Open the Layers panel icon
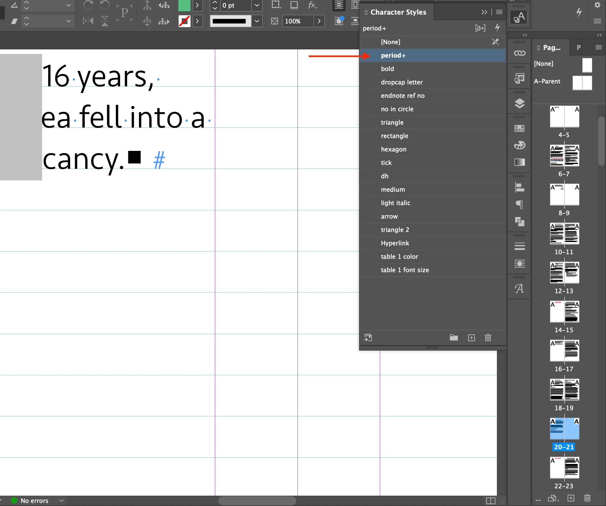This screenshot has height=506, width=606. [x=519, y=104]
